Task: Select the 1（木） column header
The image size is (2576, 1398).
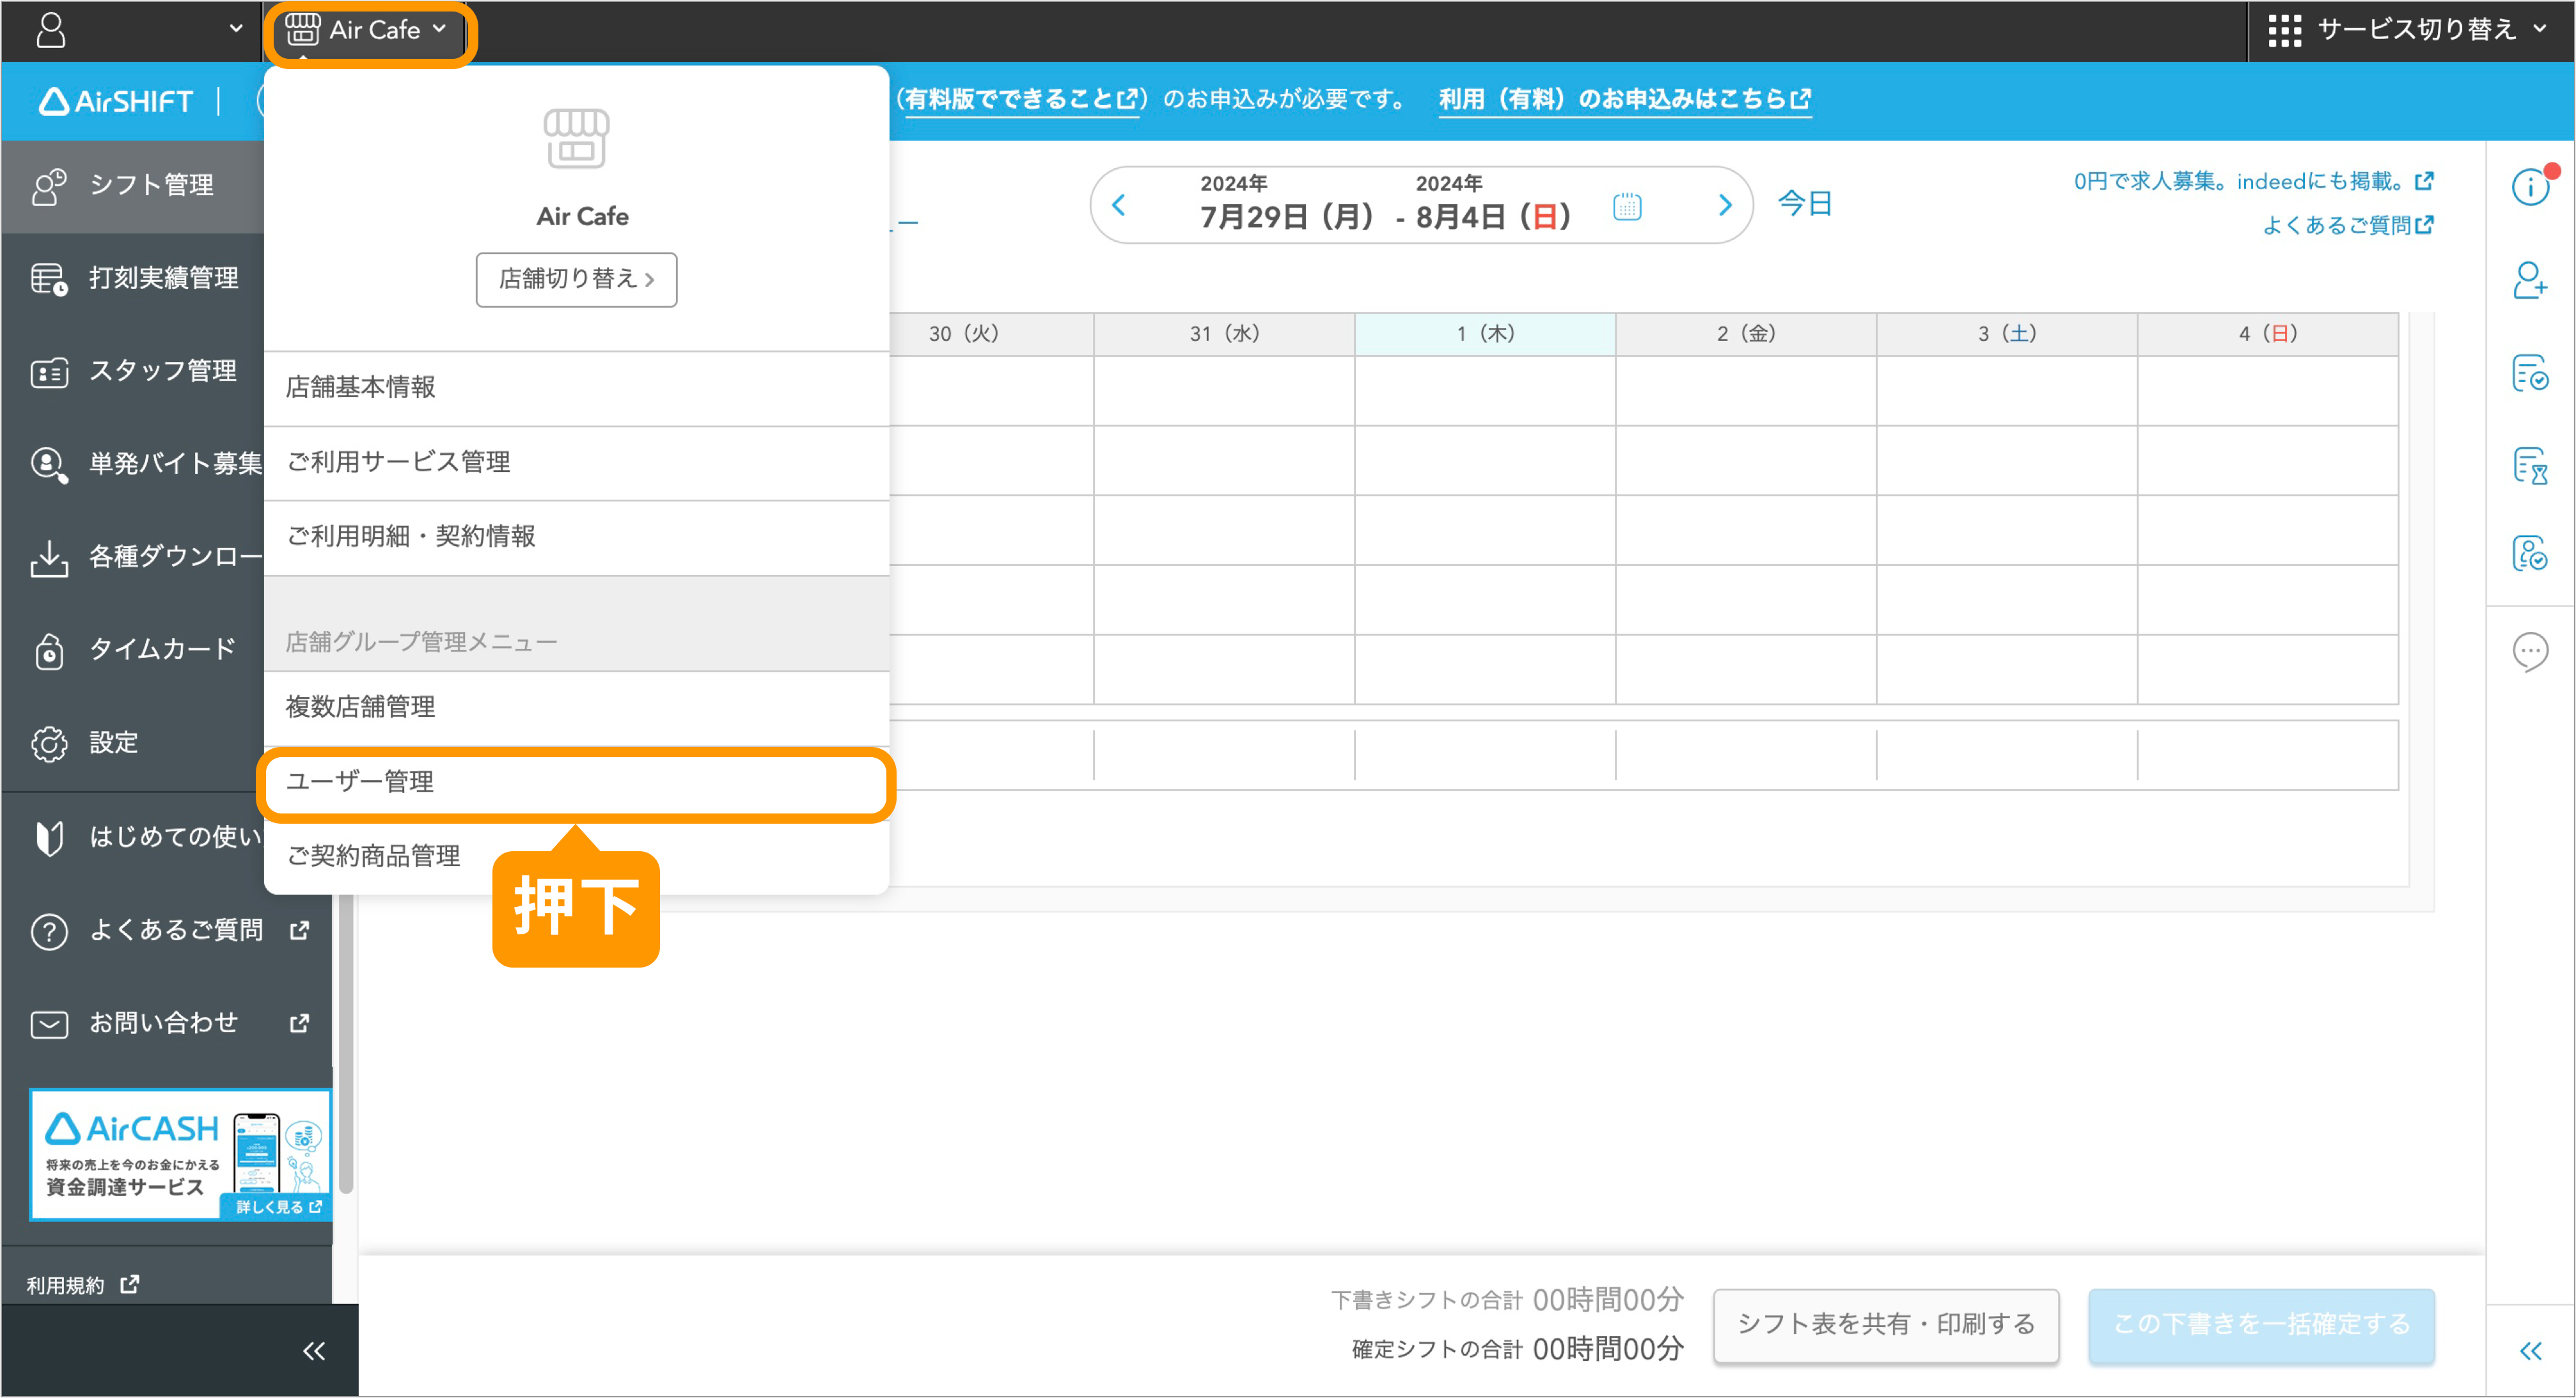Action: [x=1485, y=334]
